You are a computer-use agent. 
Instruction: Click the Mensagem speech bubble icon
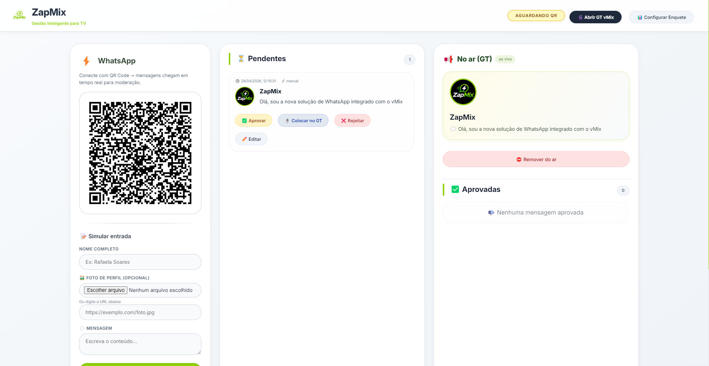pyautogui.click(x=82, y=328)
